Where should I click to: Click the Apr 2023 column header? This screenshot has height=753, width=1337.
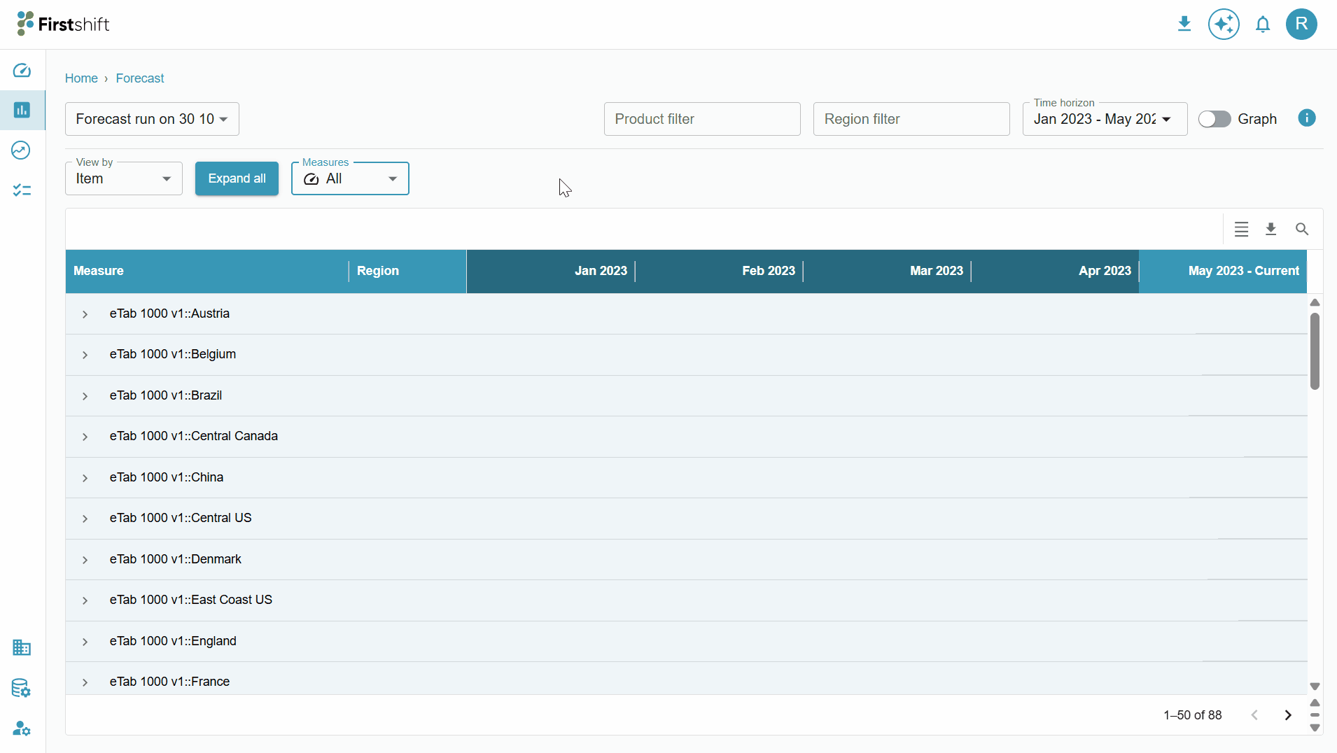coord(1055,271)
